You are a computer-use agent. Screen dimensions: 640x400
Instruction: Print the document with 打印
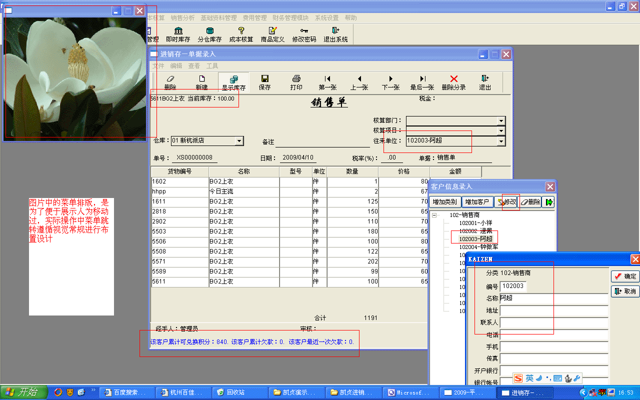(x=296, y=82)
